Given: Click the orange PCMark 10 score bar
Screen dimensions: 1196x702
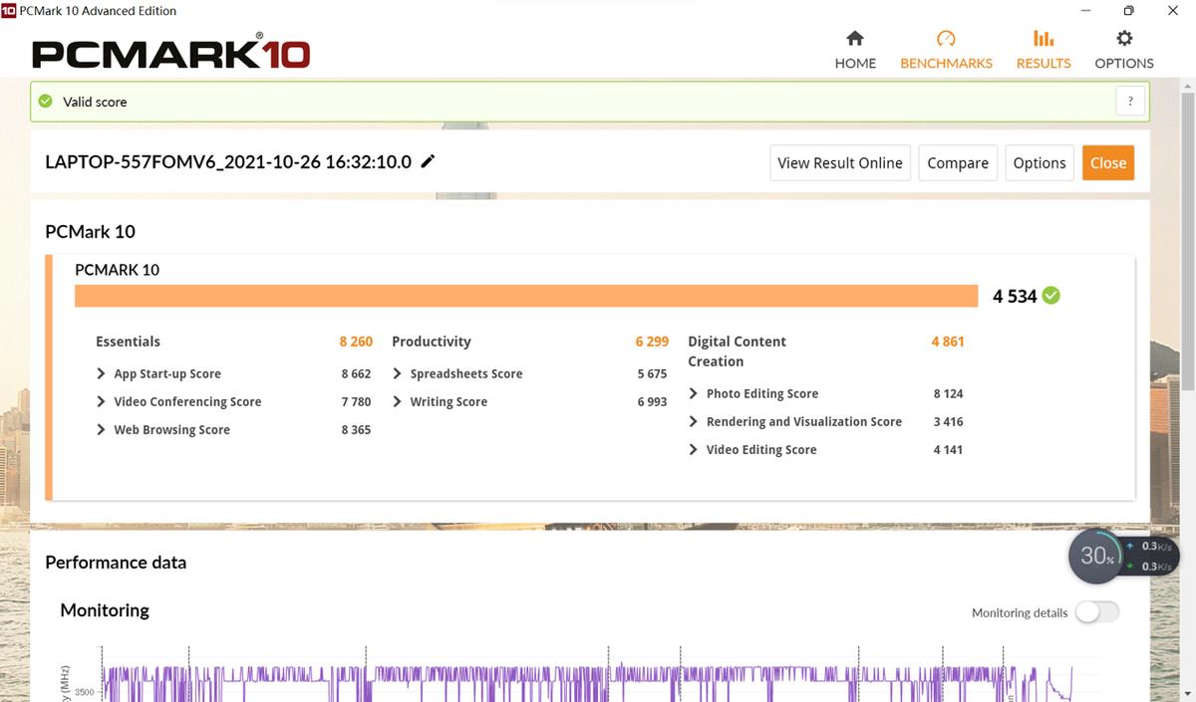Looking at the screenshot, I should click(x=526, y=296).
